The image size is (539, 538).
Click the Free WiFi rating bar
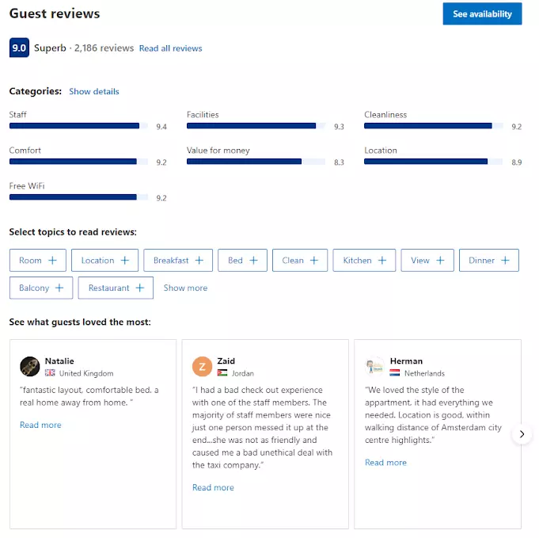point(78,197)
